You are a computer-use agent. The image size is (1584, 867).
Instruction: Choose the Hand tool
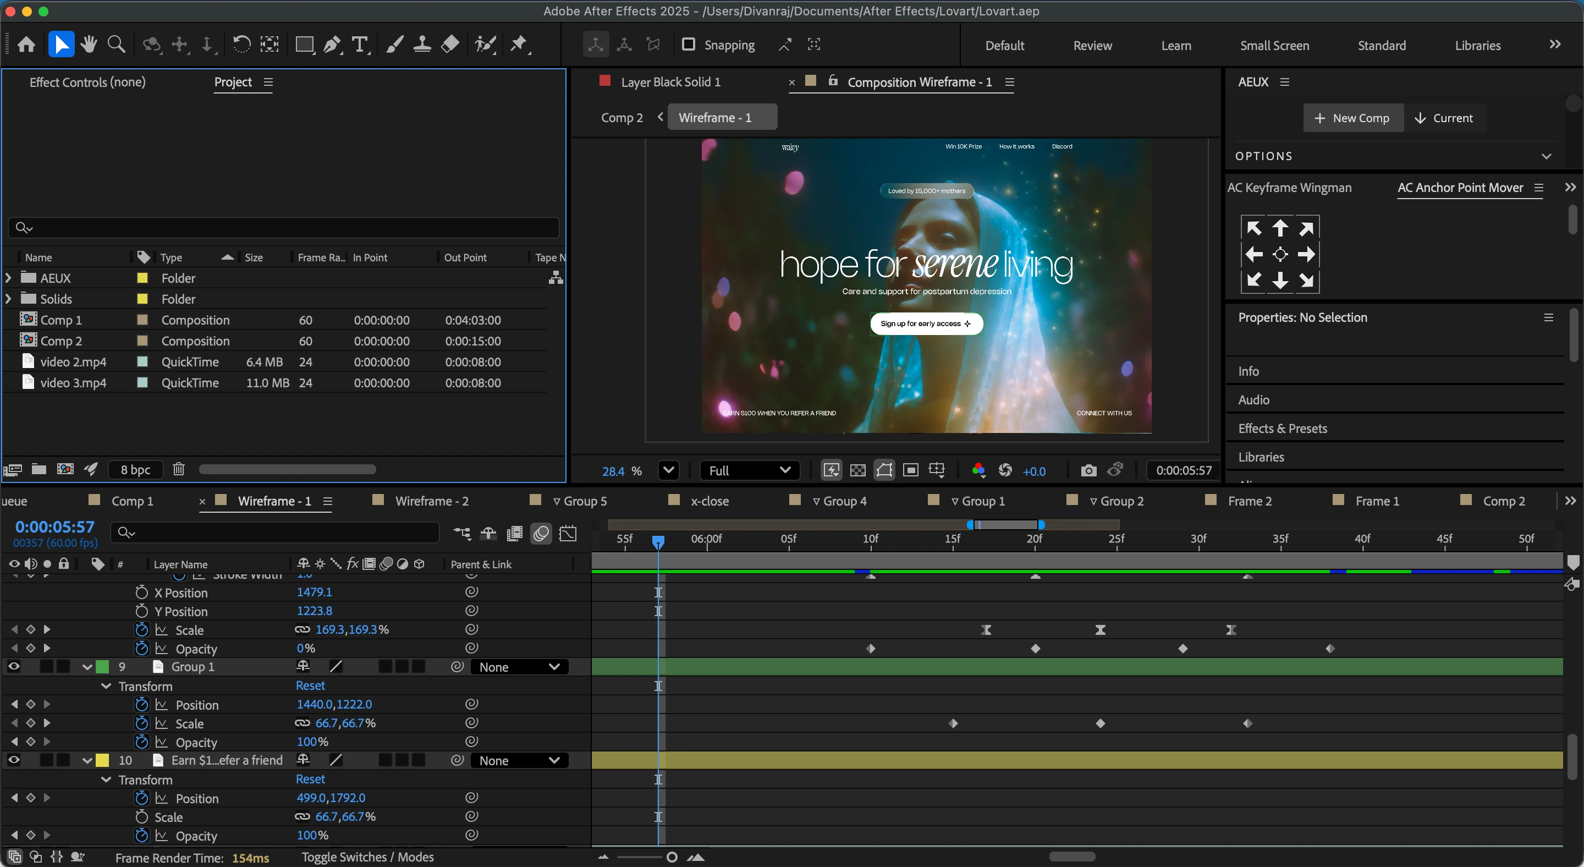pos(89,45)
